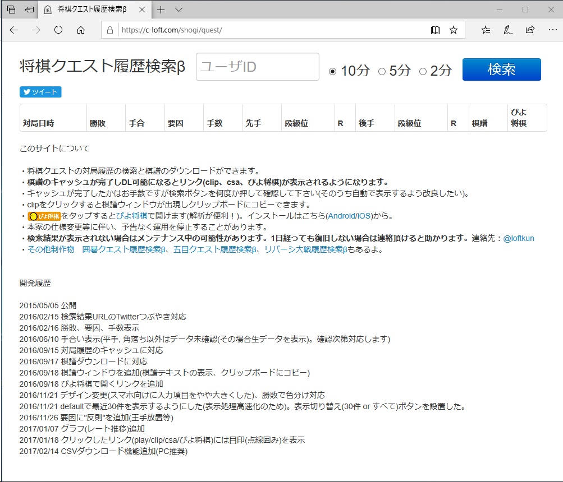563x482 pixels.
Task: Click the 将棋クエスト履歴検索β page title
Action: [x=102, y=66]
